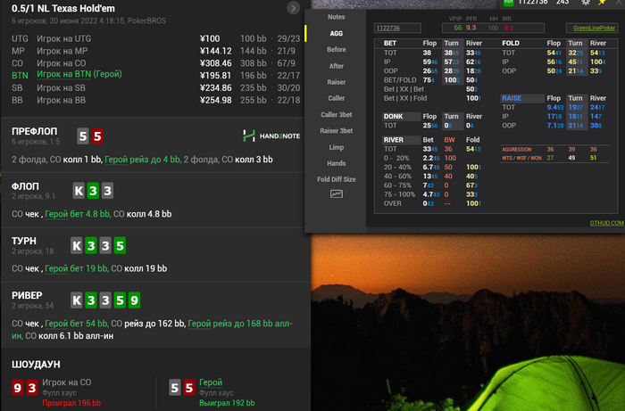Click the hand count 243 in popup header
The width and height of the screenshot is (625, 411).
click(562, 3)
